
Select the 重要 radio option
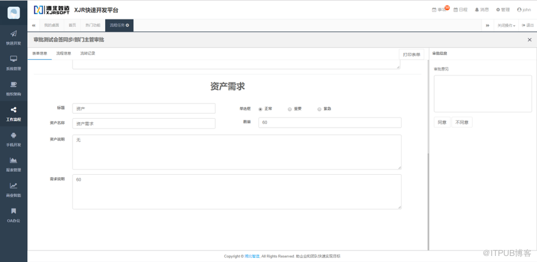pyautogui.click(x=290, y=109)
